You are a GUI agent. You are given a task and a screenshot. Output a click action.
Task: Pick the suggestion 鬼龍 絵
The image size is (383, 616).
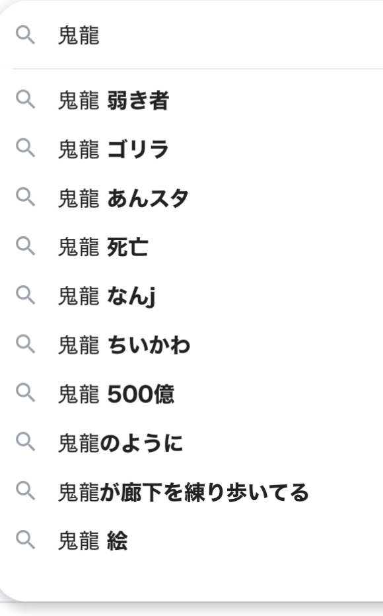[191, 541]
